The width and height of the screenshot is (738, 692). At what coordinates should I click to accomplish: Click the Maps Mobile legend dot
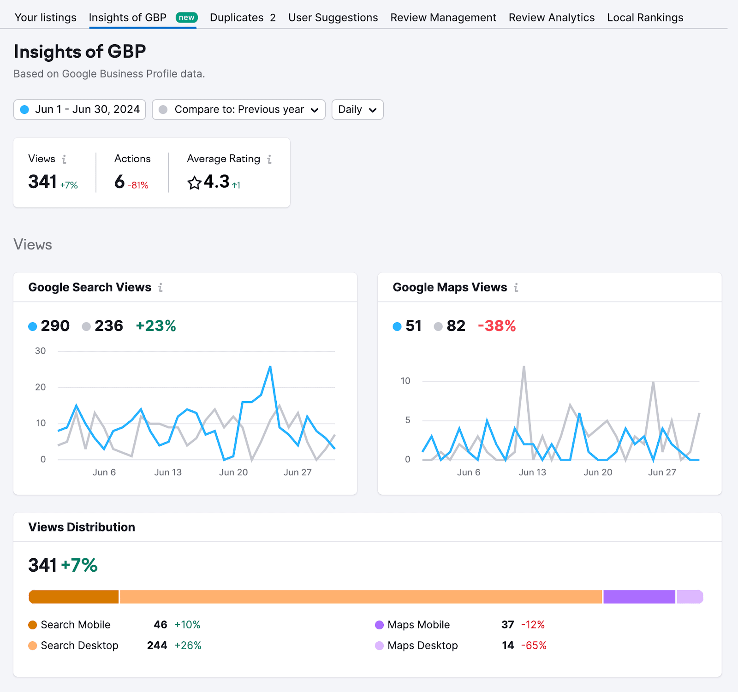380,625
